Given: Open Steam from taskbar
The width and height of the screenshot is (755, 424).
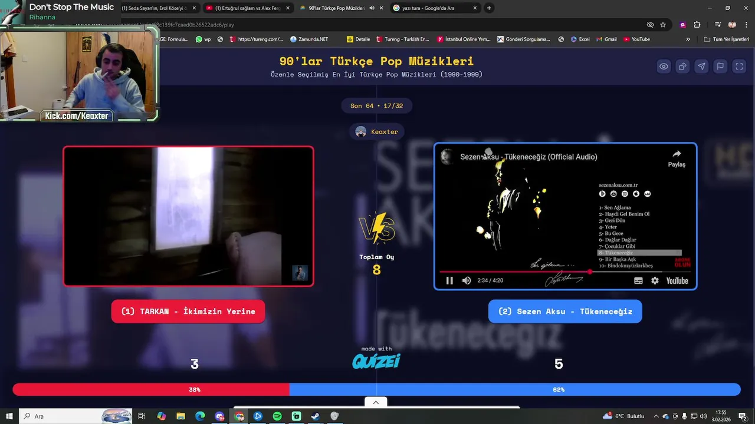Looking at the screenshot, I should point(316,416).
